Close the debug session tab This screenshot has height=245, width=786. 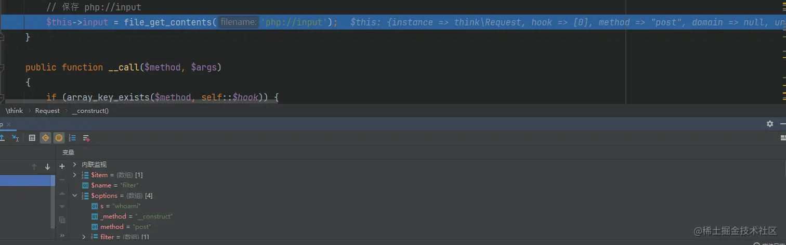(x=8, y=125)
